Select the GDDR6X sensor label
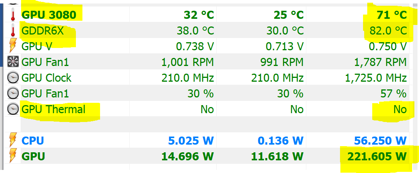This screenshot has width=419, height=173. 43,31
